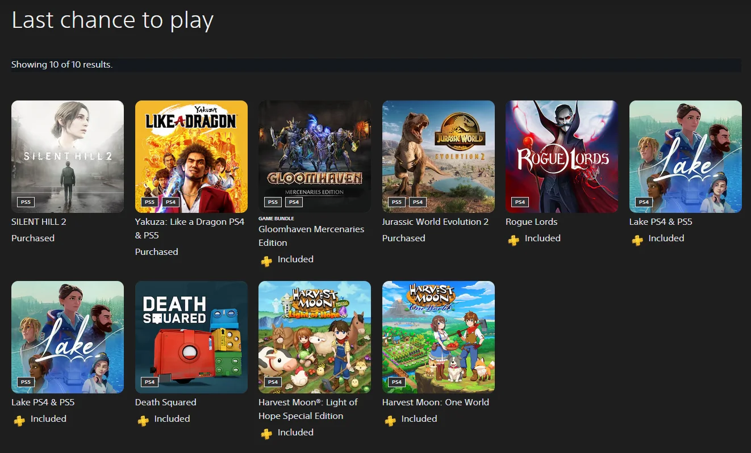Open the Rogue Lords cover art
This screenshot has width=751, height=453.
(562, 157)
